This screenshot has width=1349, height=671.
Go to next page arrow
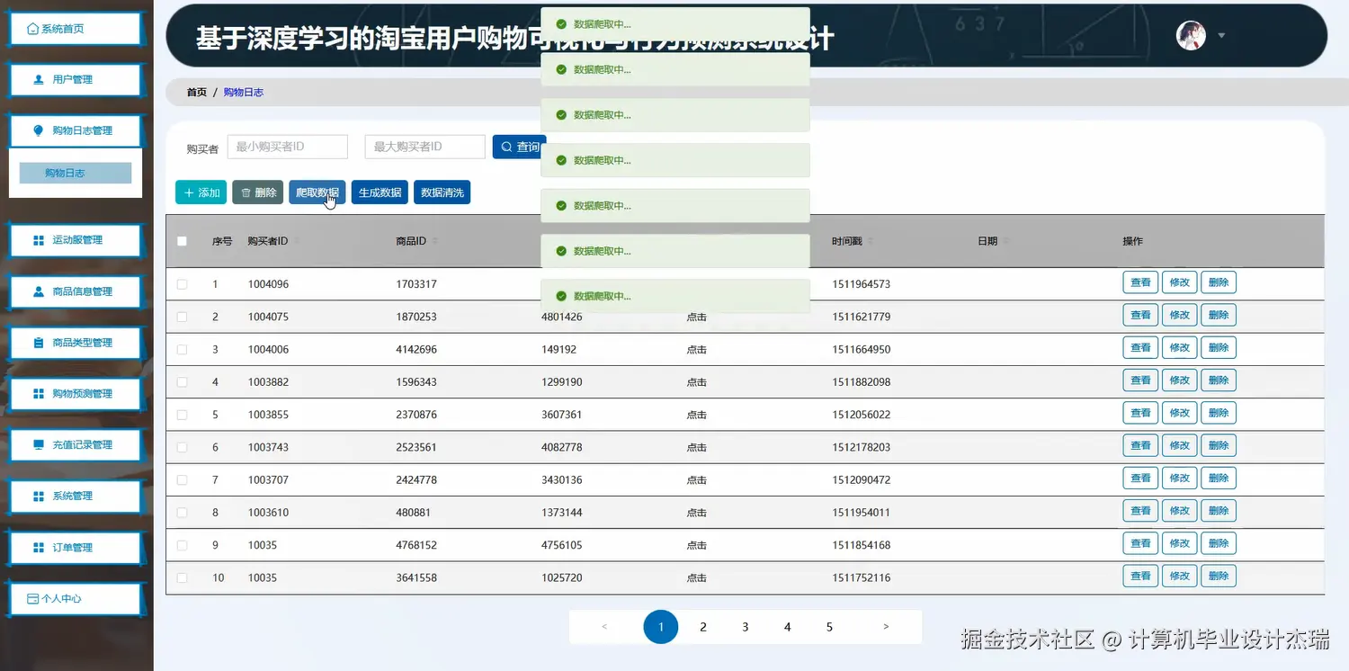886,627
